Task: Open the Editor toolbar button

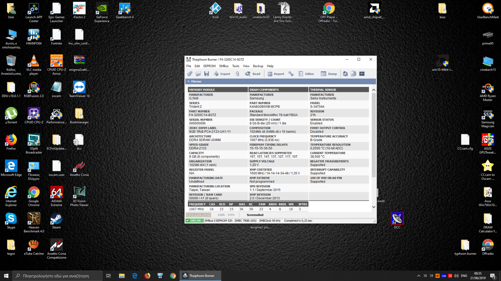Action: tap(306, 74)
